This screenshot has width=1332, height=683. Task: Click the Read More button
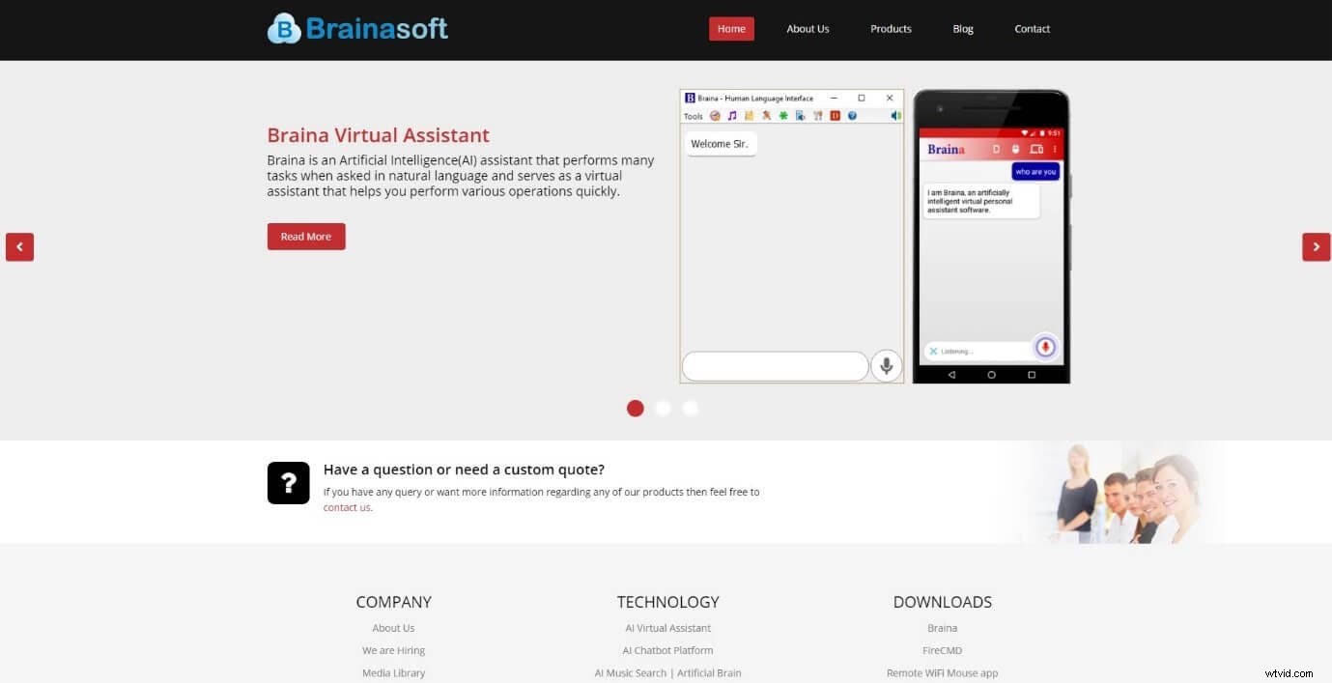[x=305, y=236]
